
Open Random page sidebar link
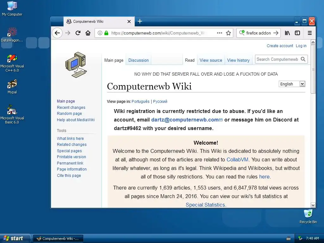(69, 114)
